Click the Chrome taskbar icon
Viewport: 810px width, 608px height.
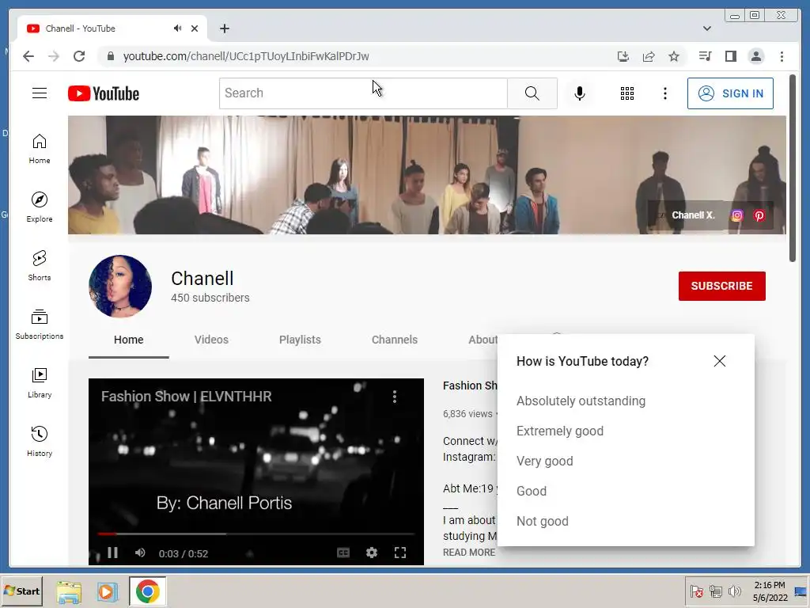(147, 591)
